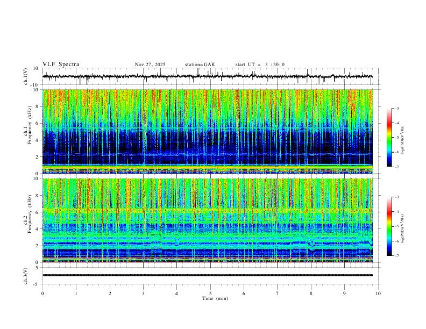This screenshot has width=426, height=329.
Task: Click the time axis tick label "7"
Action: point(278,294)
